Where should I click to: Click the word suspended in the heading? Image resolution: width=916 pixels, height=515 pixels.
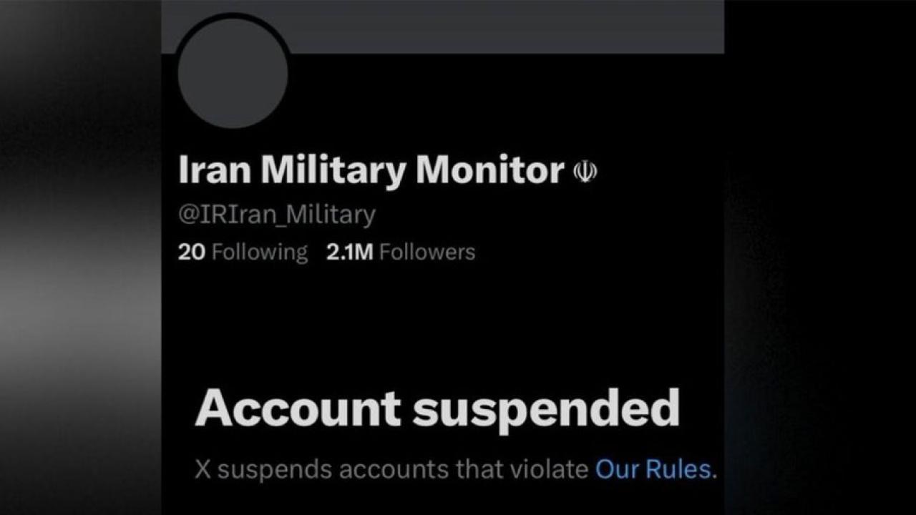click(546, 409)
